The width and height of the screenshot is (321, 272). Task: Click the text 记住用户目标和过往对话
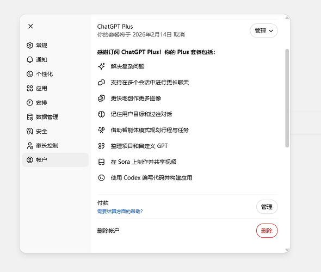tap(141, 114)
